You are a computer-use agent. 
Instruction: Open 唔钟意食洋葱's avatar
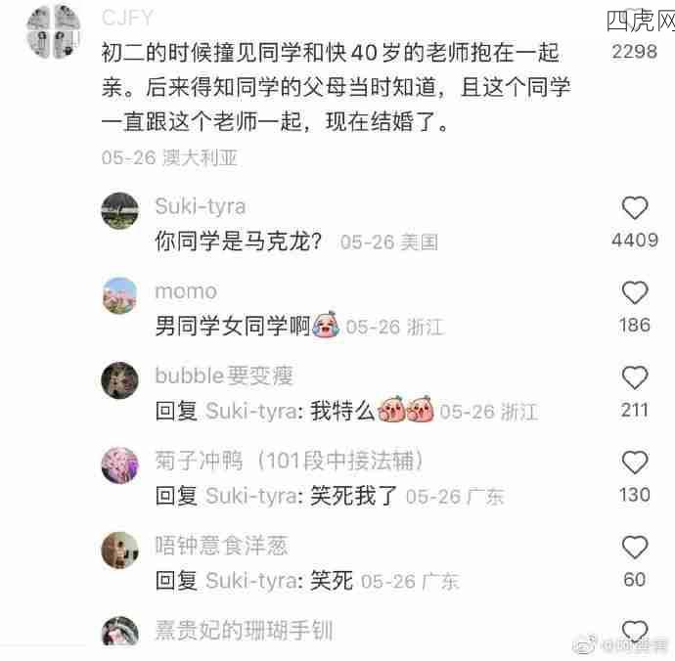120,550
